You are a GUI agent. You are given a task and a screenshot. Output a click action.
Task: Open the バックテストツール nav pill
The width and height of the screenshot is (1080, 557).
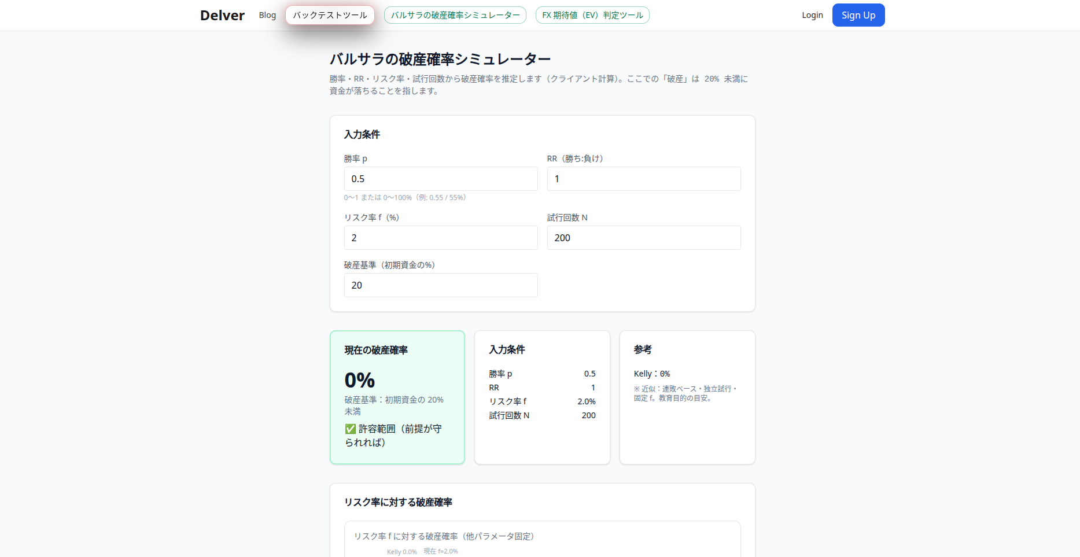(330, 15)
